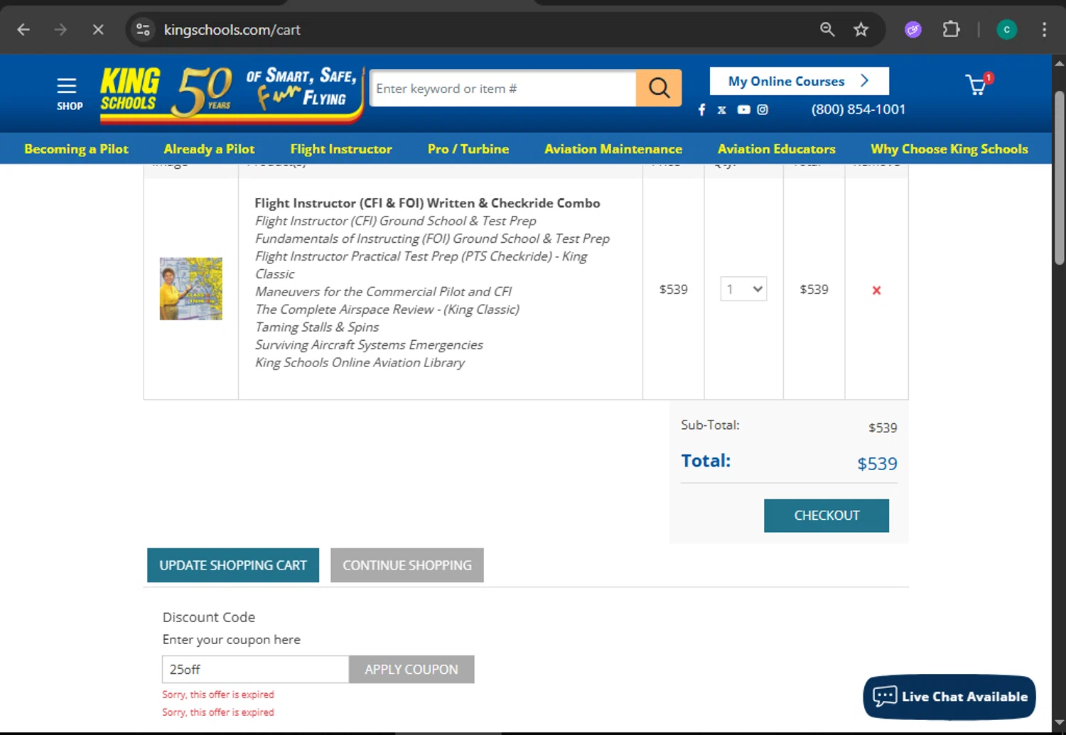The height and width of the screenshot is (735, 1066).
Task: Click 'Taming Stalls & Spins' text
Action: (x=317, y=327)
